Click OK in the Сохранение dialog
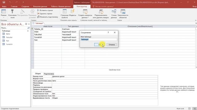Screen dimensions: 197x110 coord(99,45)
